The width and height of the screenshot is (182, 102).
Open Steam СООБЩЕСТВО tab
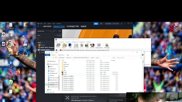tap(73, 26)
